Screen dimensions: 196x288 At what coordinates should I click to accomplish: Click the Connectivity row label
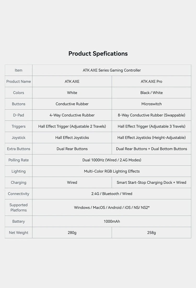pos(19,194)
